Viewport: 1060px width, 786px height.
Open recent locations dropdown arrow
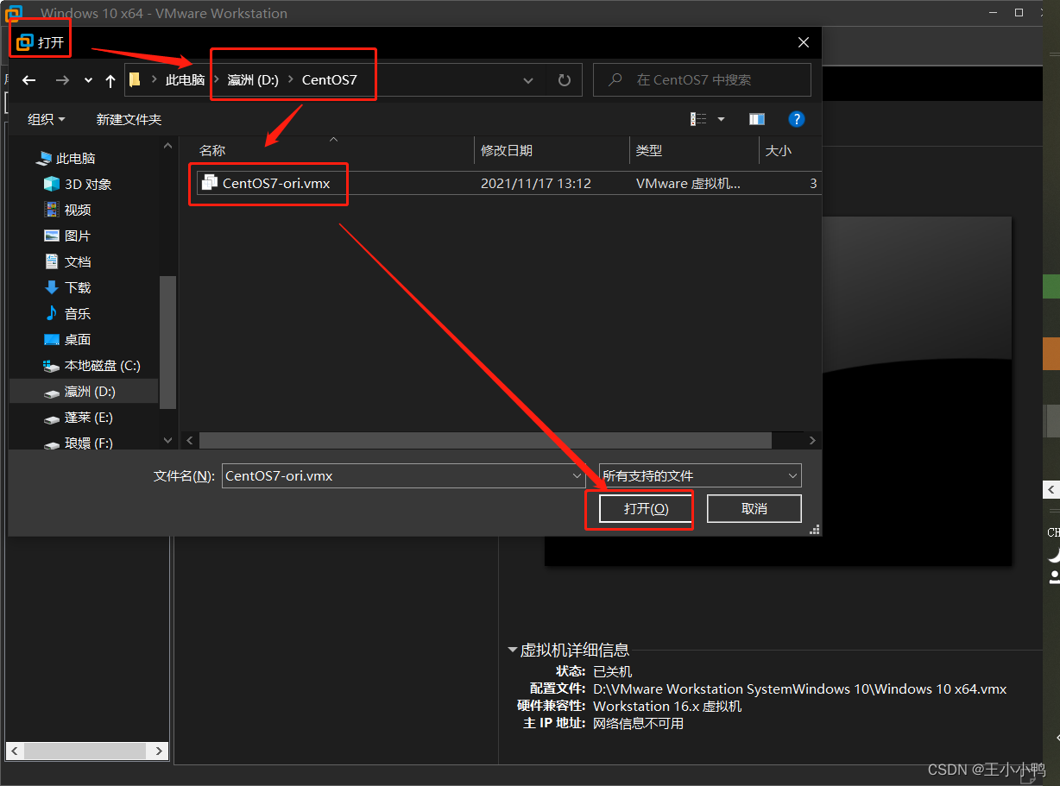(88, 80)
